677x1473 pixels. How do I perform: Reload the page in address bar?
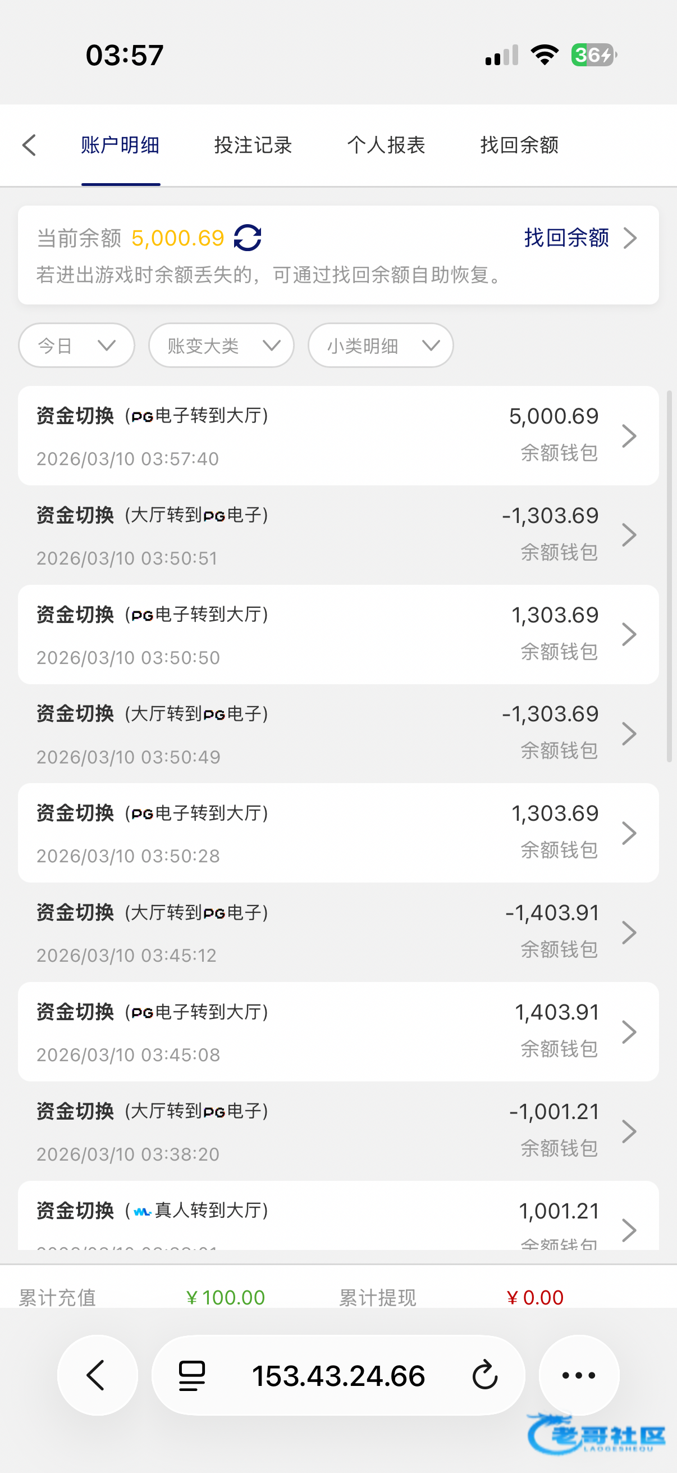click(x=485, y=1375)
